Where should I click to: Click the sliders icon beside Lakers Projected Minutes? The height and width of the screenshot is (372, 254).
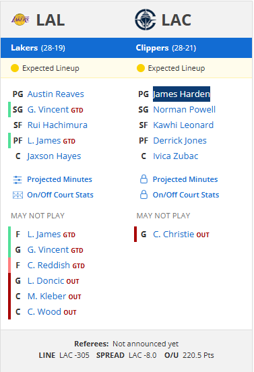(18, 180)
